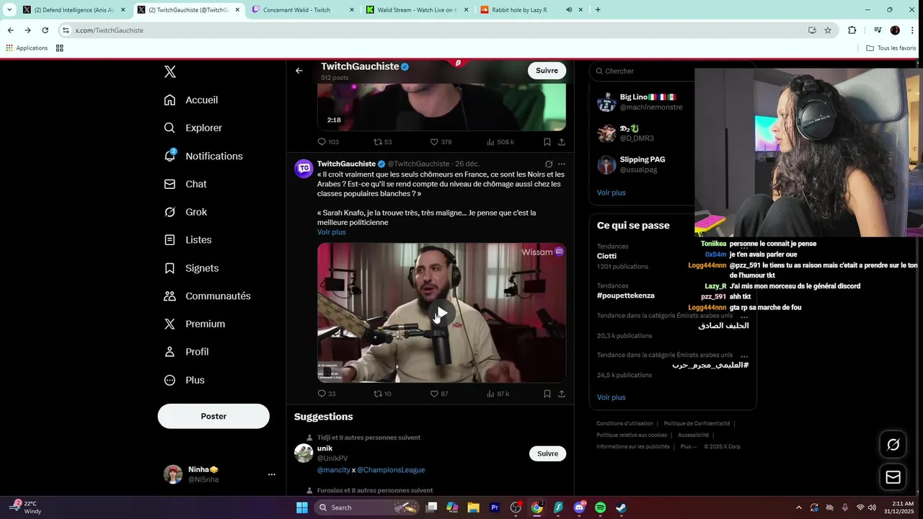Open the @mancity mention link
This screenshot has height=519, width=923.
333,470
